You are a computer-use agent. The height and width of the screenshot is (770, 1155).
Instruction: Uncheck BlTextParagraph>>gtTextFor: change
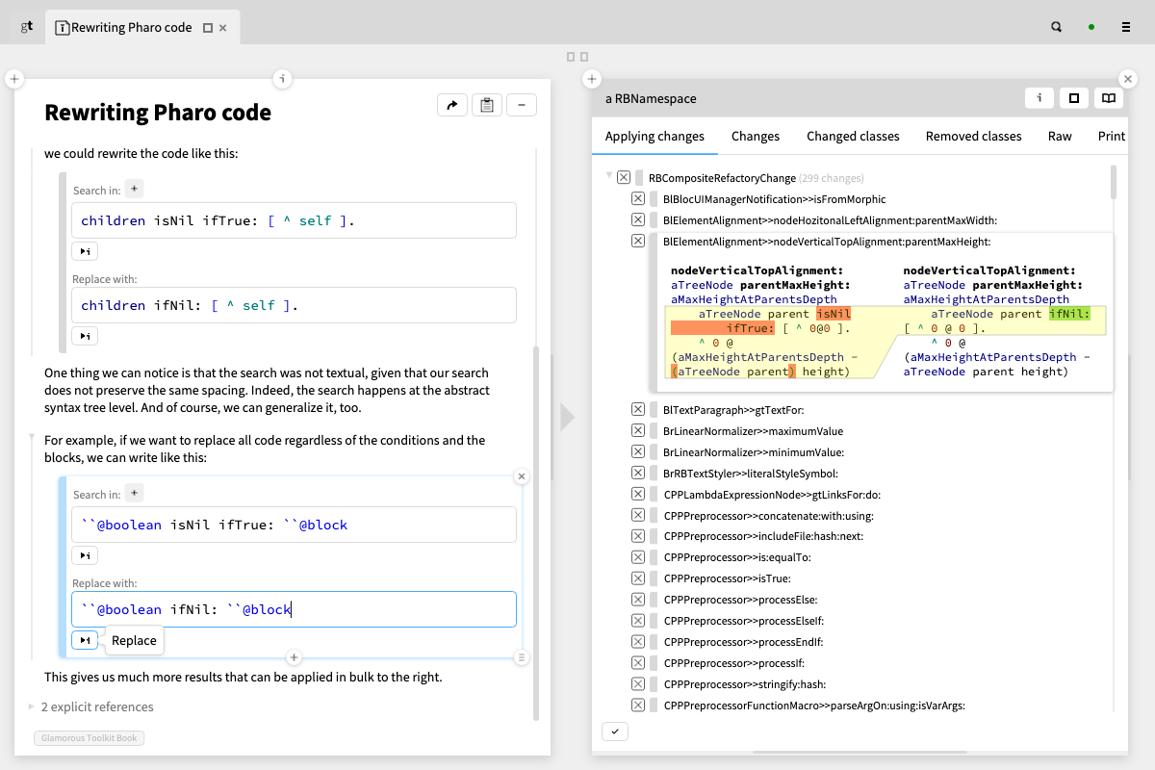click(x=637, y=409)
